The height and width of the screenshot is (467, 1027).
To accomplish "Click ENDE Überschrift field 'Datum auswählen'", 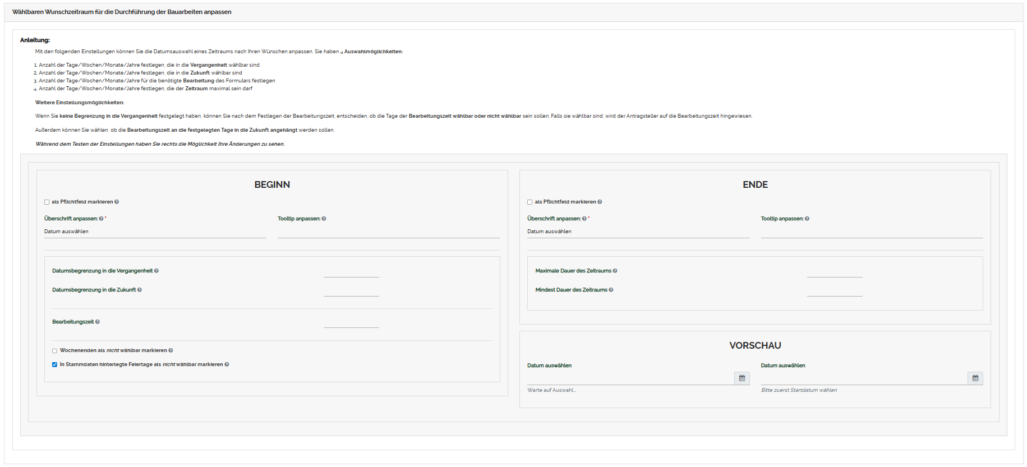I will coord(638,232).
